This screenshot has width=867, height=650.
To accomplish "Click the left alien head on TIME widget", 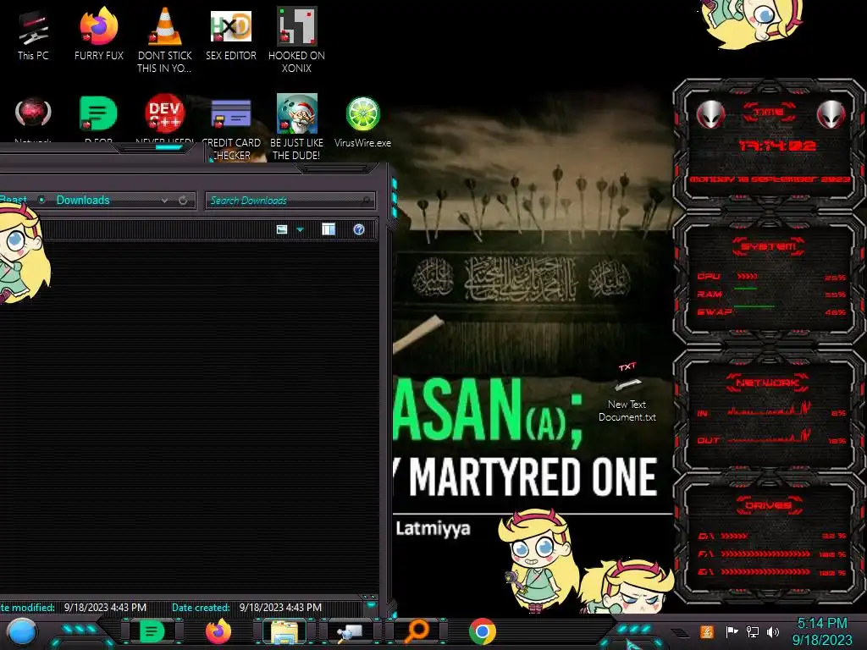I will click(x=710, y=115).
